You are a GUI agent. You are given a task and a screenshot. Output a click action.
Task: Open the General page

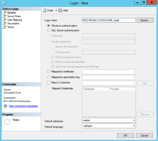[11, 13]
